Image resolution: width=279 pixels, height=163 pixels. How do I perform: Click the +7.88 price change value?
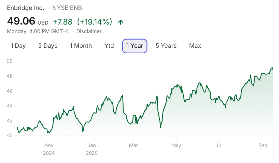point(62,22)
